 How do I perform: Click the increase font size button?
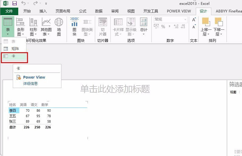(x=194, y=20)
